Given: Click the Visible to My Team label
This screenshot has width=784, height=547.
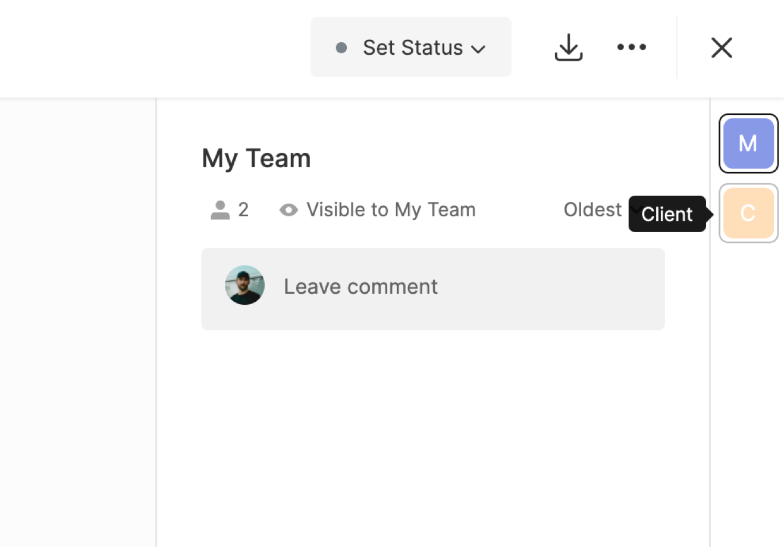Looking at the screenshot, I should 391,210.
